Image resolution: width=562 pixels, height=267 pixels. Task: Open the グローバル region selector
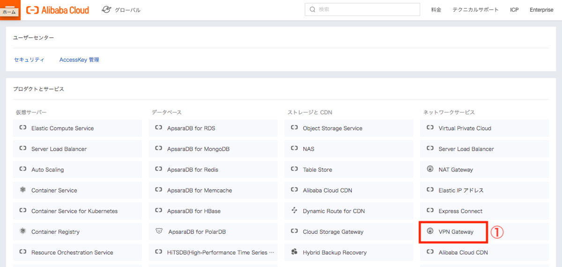(x=121, y=10)
